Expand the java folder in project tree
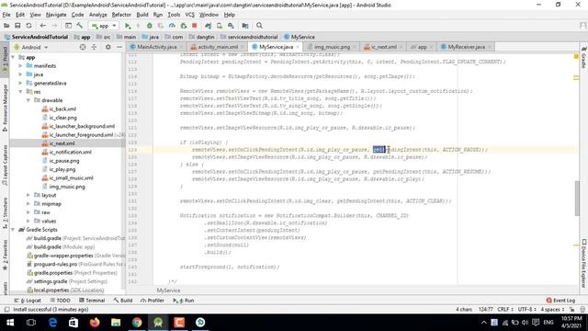Viewport: 588px width, 331px height. (x=20, y=74)
